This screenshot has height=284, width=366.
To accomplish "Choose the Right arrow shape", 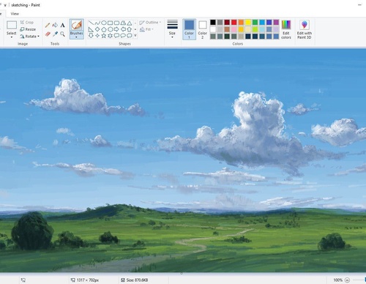I will click(116, 29).
